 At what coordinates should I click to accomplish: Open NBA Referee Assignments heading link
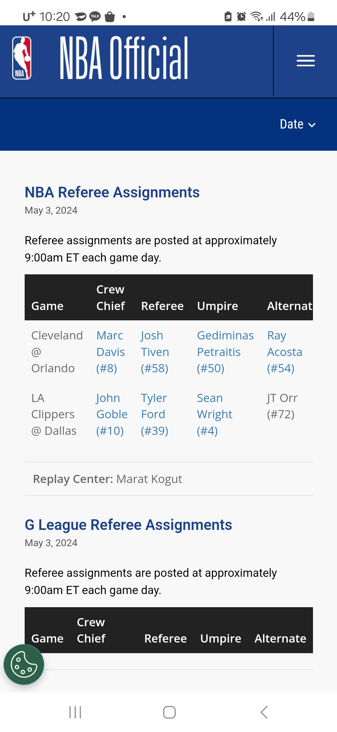click(112, 192)
